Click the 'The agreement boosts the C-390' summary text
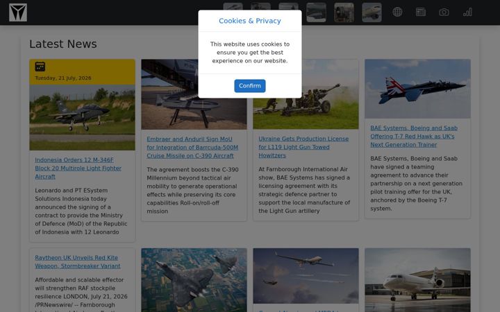The image size is (500, 312). pyautogui.click(x=192, y=191)
